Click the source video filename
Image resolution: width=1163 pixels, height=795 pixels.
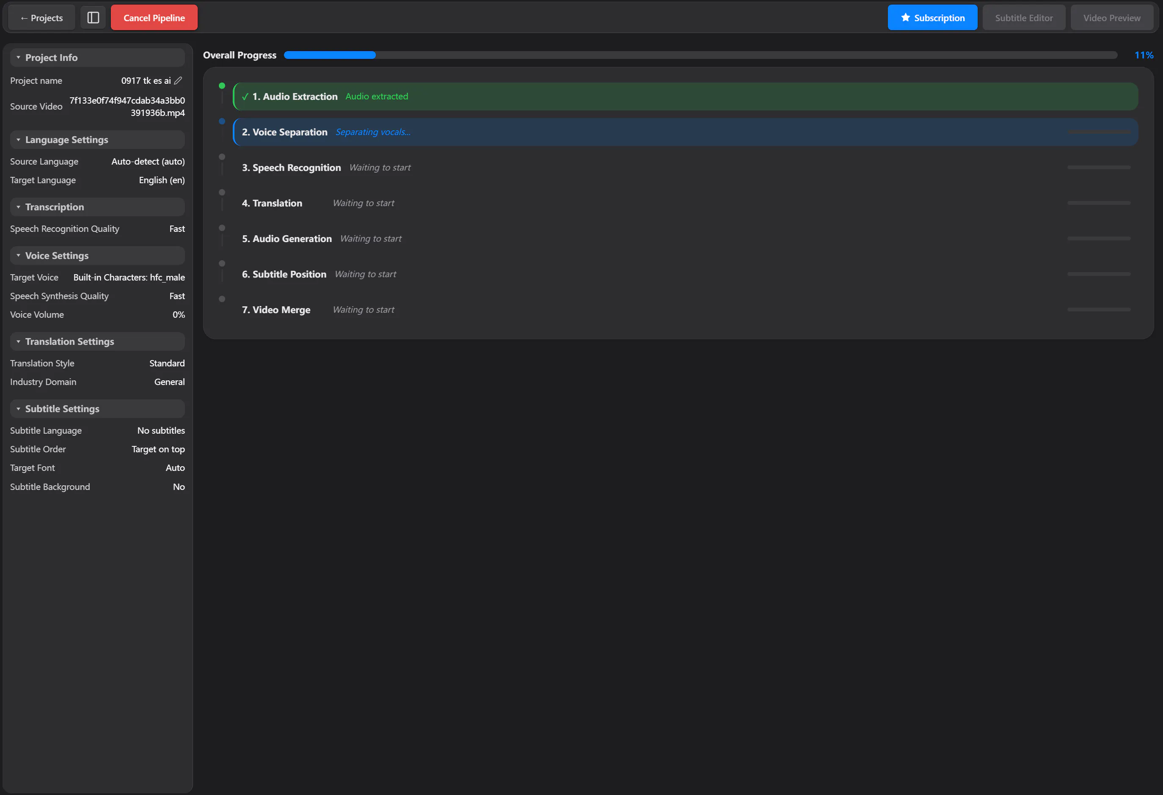(x=127, y=107)
